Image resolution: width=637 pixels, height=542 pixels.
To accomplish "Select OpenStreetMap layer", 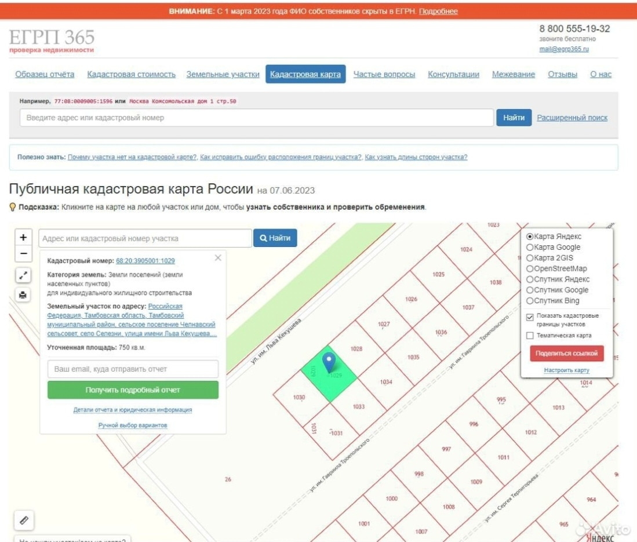I will tap(530, 268).
